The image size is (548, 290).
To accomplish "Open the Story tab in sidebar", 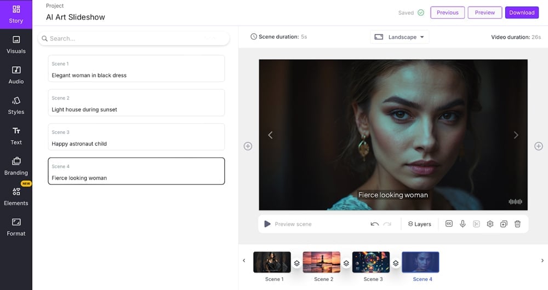I will coord(16,14).
